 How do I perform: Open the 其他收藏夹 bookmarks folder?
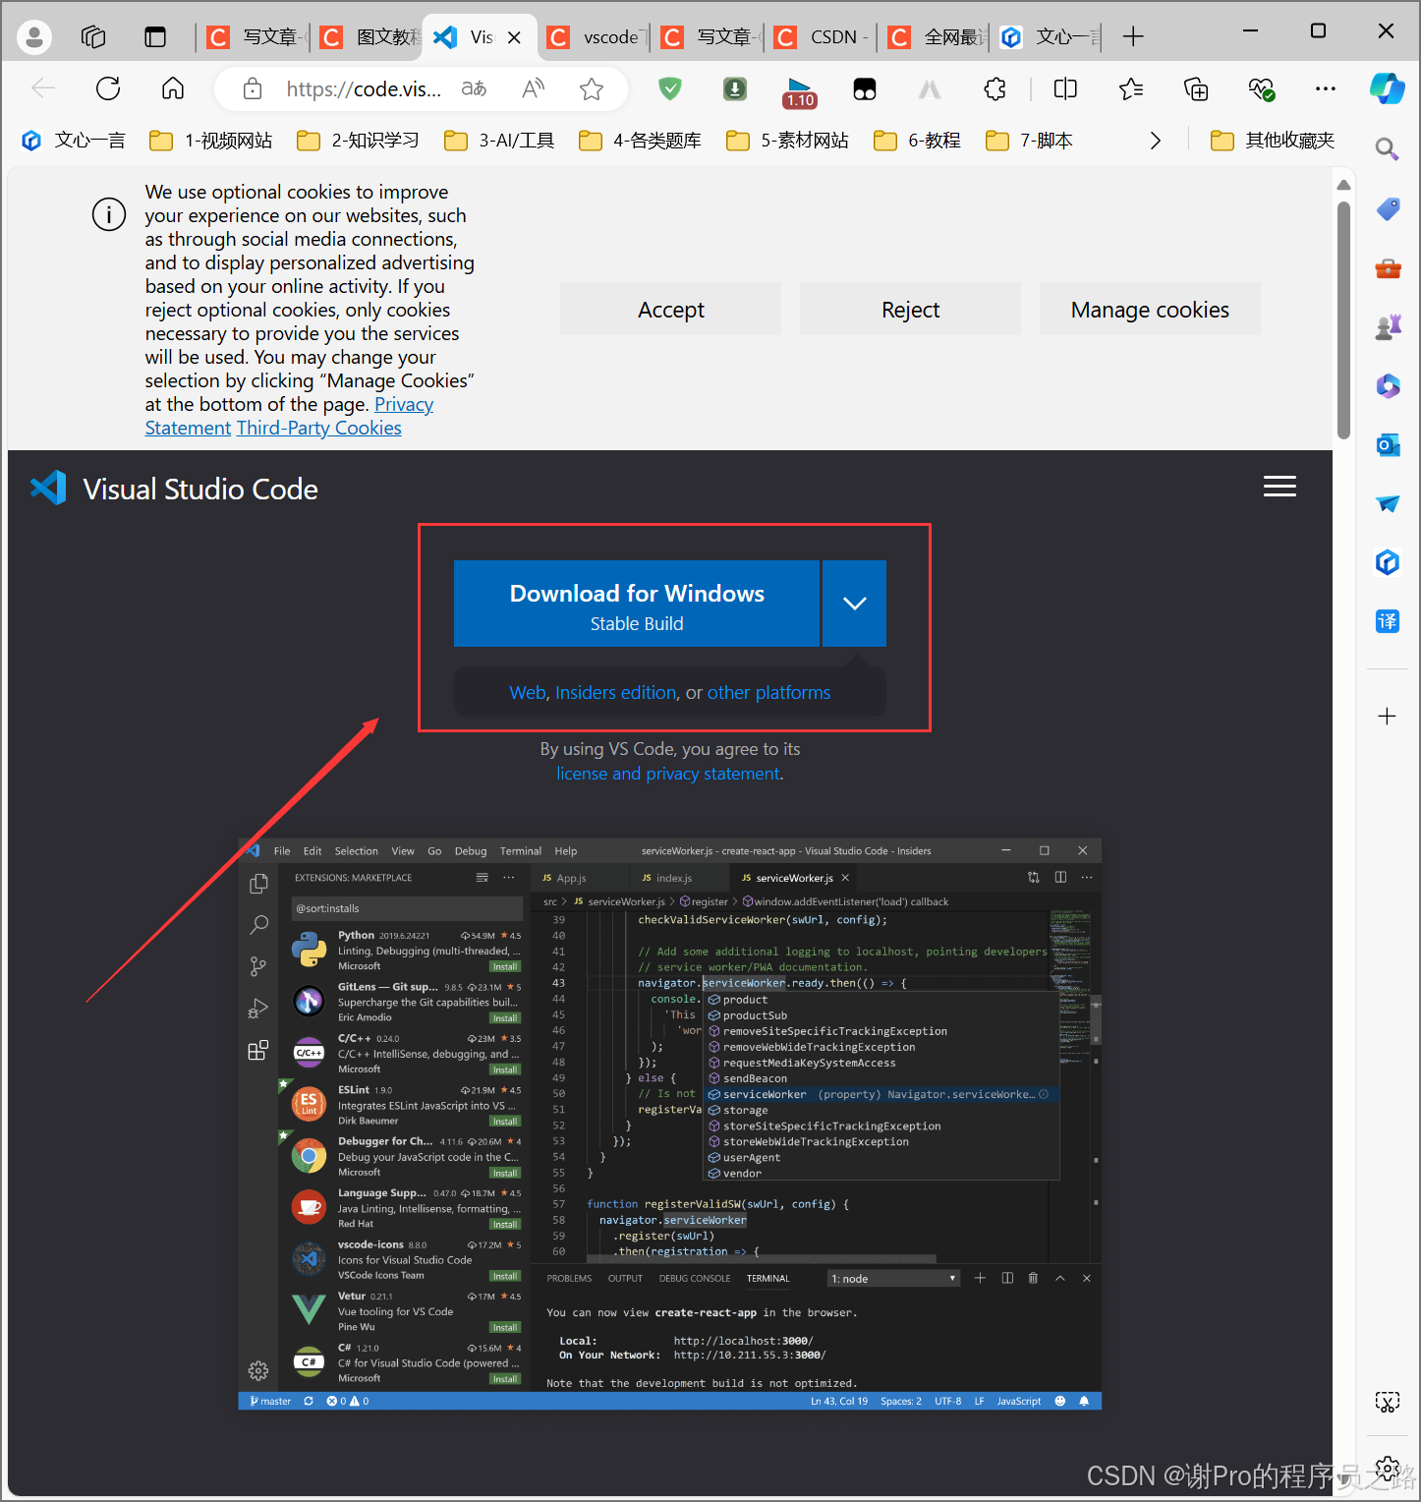tap(1273, 141)
